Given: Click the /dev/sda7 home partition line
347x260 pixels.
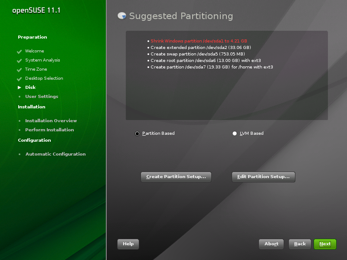Looking at the screenshot, I should (x=212, y=67).
